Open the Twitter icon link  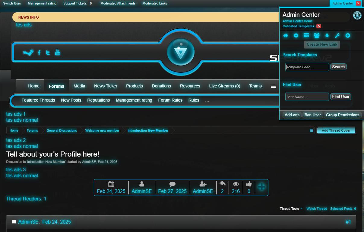pyautogui.click(x=48, y=53)
